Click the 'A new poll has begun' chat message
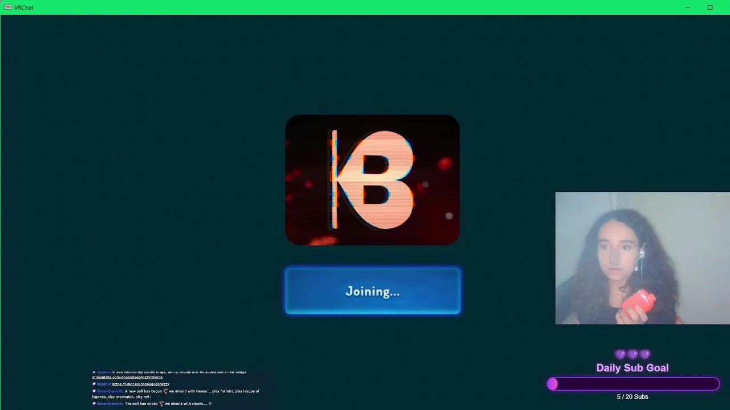This screenshot has width=730, height=410. pyautogui.click(x=176, y=393)
